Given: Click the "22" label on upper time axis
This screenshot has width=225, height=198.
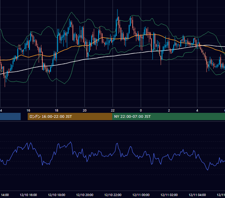Looking at the screenshot, I should (x=113, y=110).
